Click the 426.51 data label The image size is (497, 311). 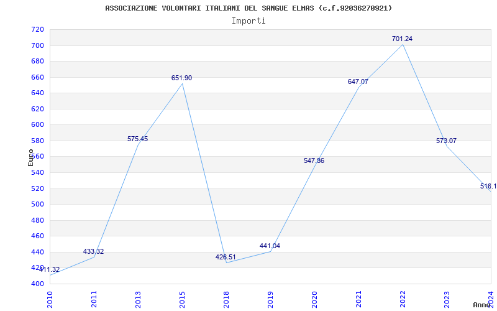coord(226,258)
